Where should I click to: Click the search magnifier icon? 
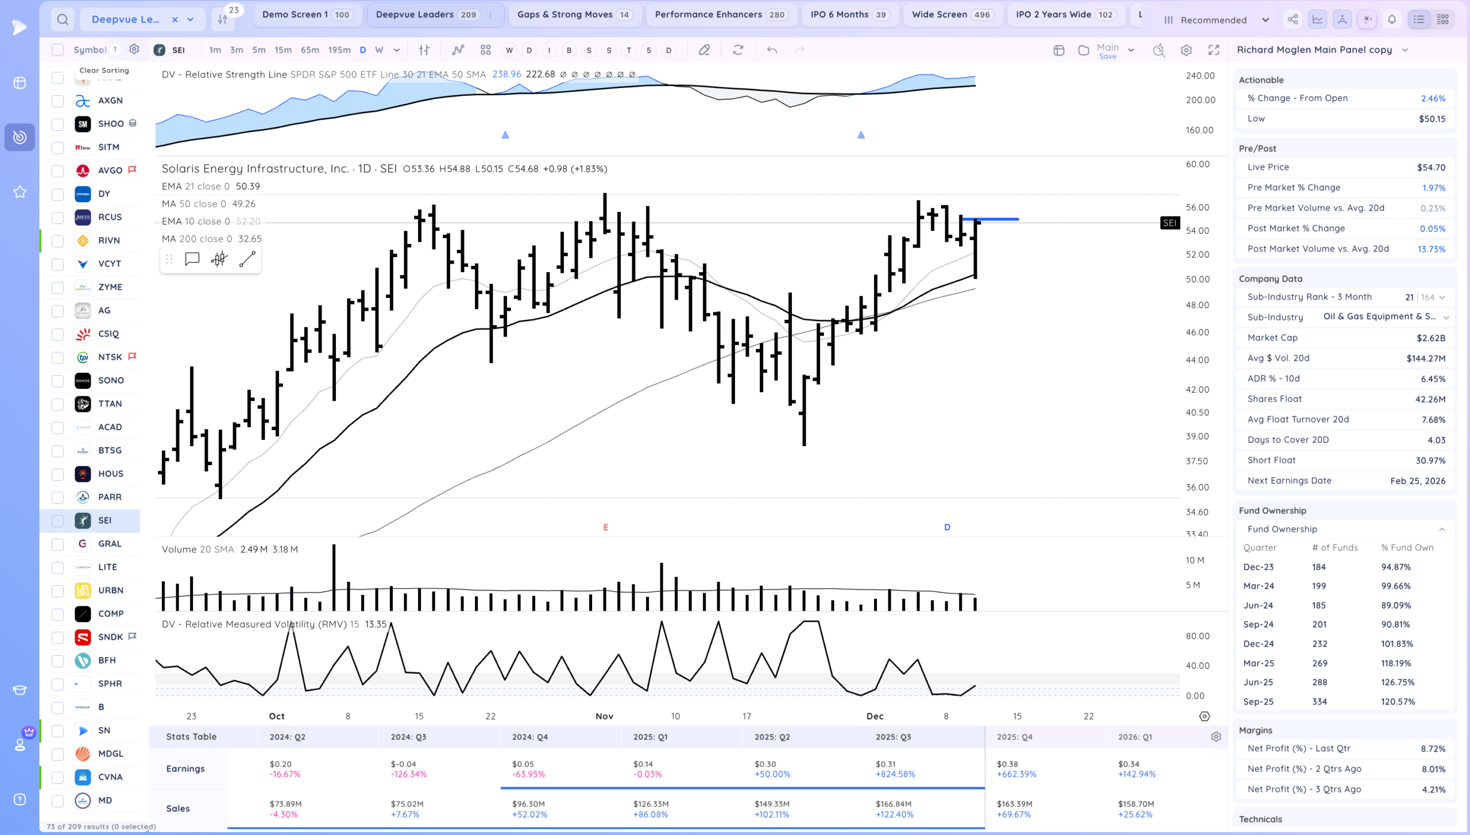click(x=63, y=20)
